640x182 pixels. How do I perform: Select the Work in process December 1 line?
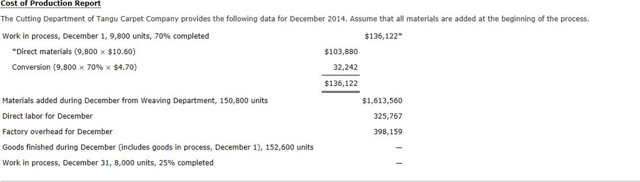pos(105,36)
